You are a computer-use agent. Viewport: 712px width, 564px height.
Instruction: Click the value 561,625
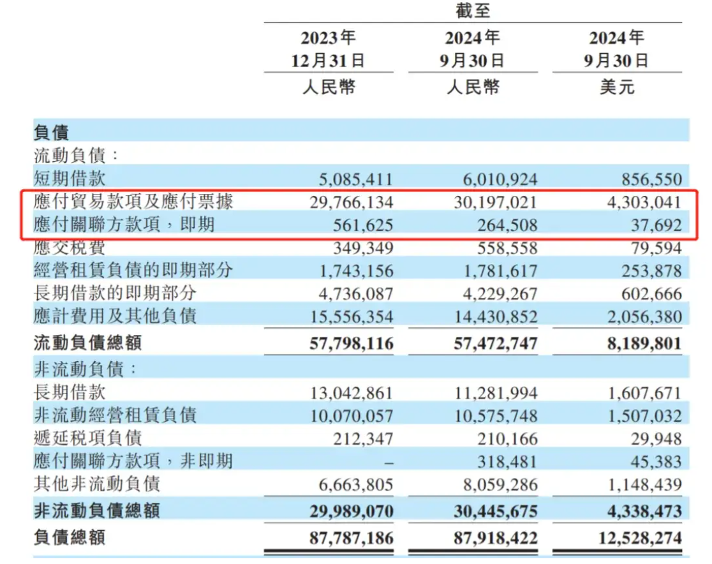363,225
